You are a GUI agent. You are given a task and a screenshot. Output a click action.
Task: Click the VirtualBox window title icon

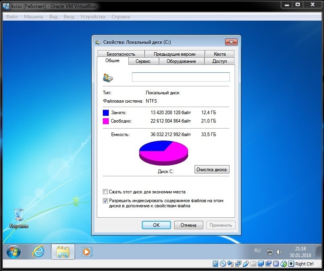point(6,6)
